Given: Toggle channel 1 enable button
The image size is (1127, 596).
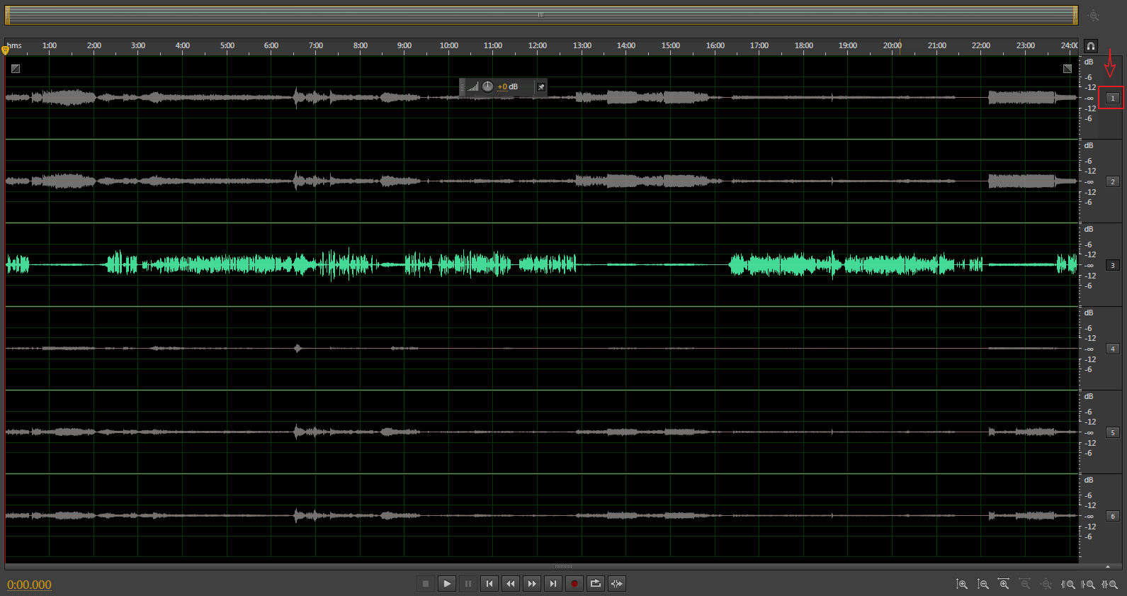Looking at the screenshot, I should point(1113,98).
